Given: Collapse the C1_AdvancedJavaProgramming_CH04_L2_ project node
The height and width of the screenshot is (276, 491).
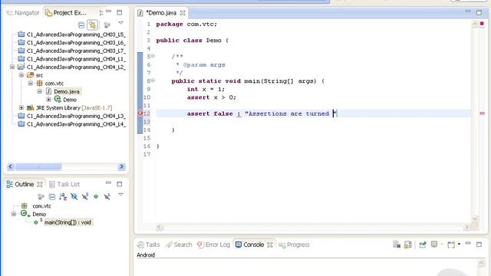Looking at the screenshot, I should click(12, 67).
